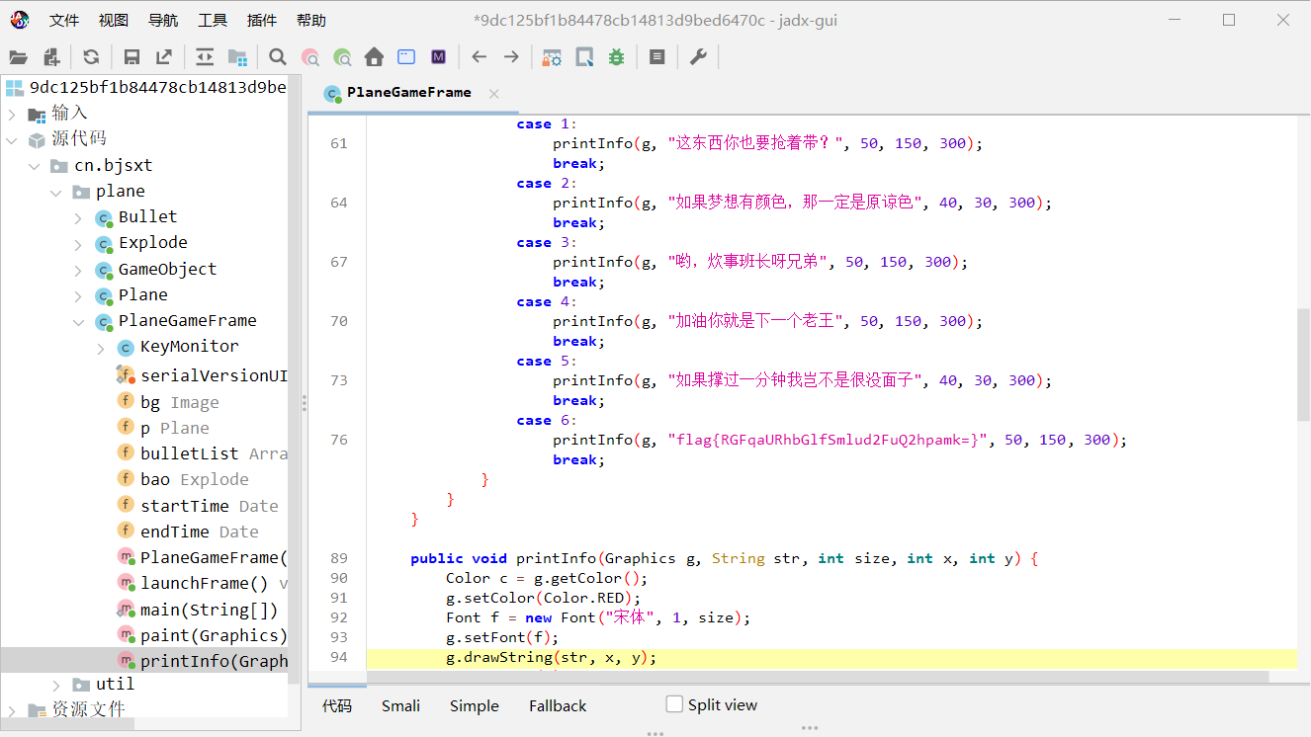Open preferences wrench icon

[x=697, y=57]
